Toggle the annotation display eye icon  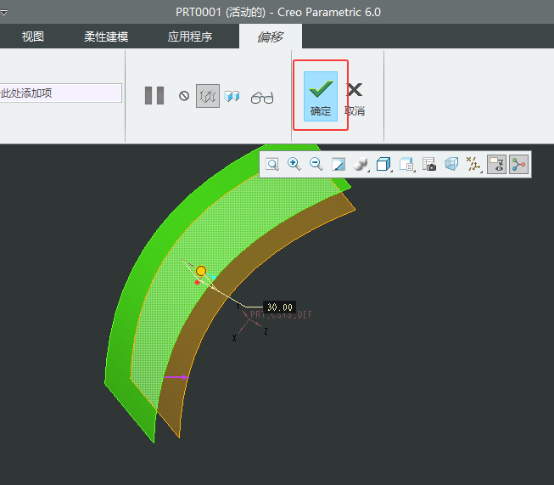[496, 165]
